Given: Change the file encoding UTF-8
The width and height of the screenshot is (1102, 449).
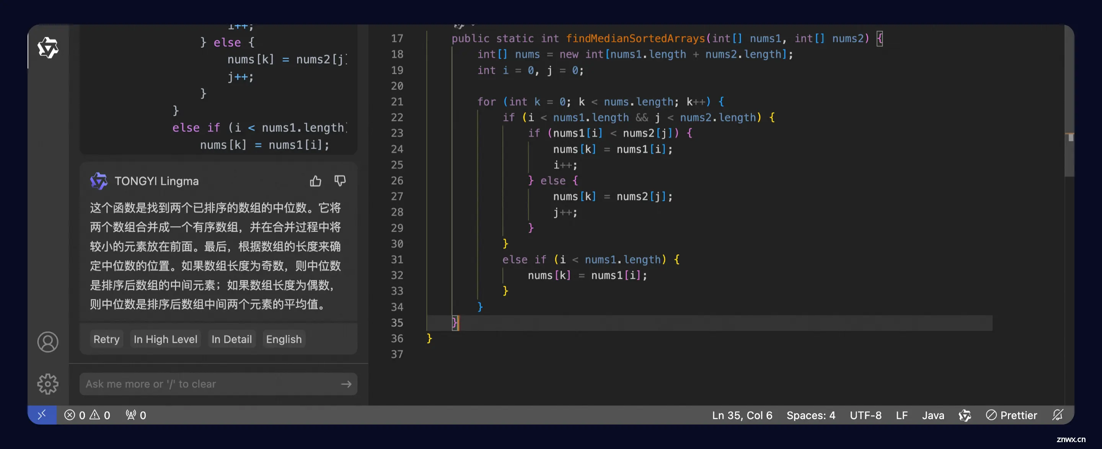Looking at the screenshot, I should pyautogui.click(x=866, y=415).
